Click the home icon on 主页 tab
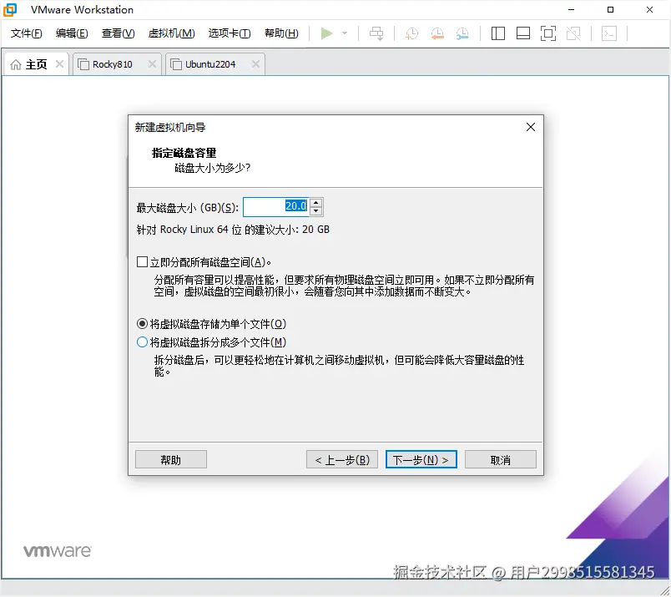 tap(15, 64)
